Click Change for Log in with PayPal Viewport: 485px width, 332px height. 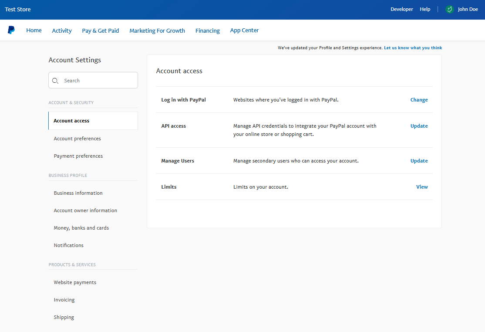(x=419, y=100)
